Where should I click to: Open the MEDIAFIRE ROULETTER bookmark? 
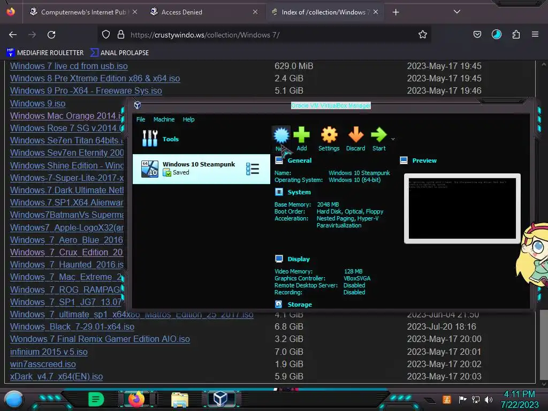point(45,53)
